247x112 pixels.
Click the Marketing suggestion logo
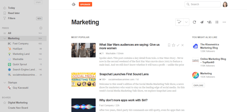(196, 75)
